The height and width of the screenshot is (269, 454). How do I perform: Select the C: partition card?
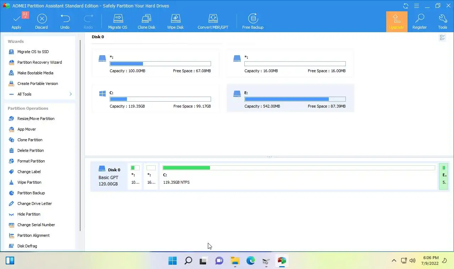(156, 98)
